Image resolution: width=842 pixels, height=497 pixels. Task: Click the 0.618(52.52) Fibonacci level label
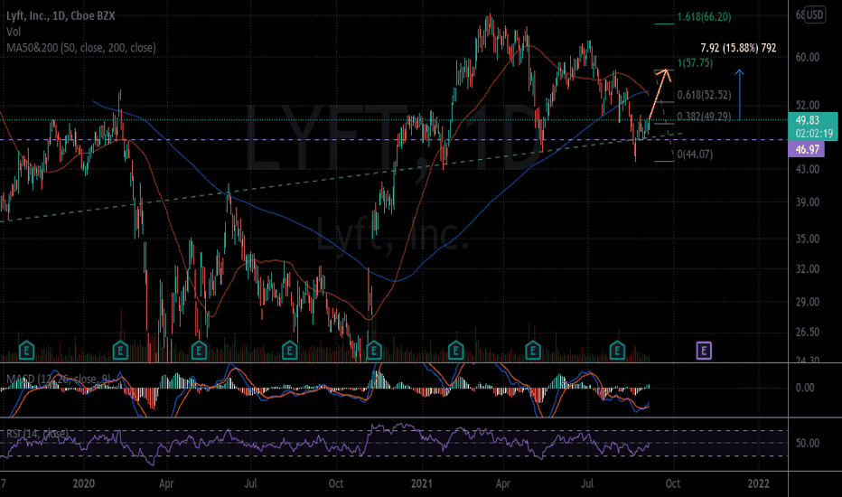click(704, 95)
